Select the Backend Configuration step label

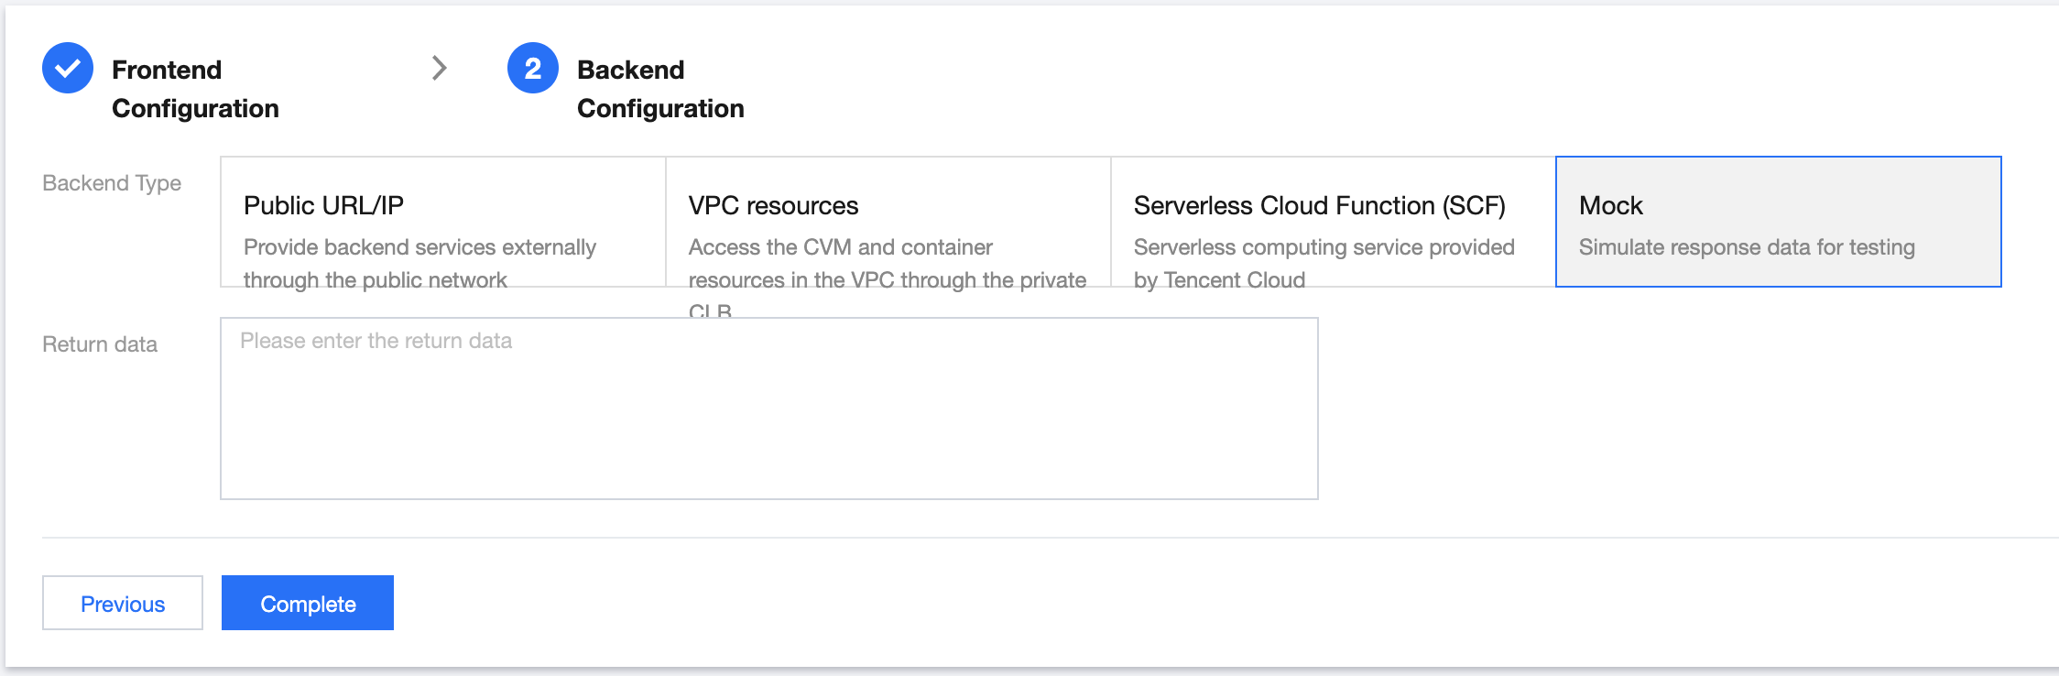click(660, 89)
